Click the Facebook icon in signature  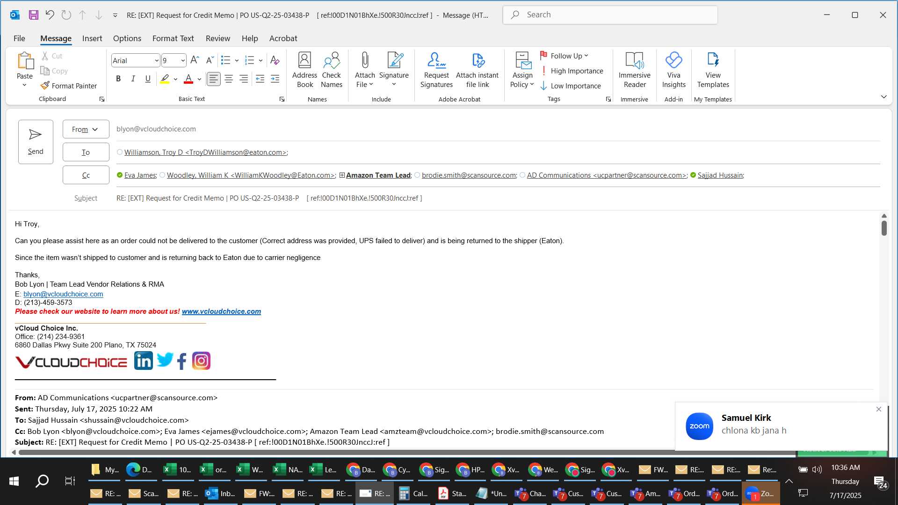tap(182, 361)
